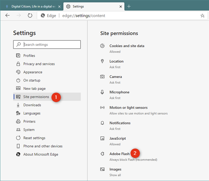Click the Reset settings icon

(x=18, y=138)
